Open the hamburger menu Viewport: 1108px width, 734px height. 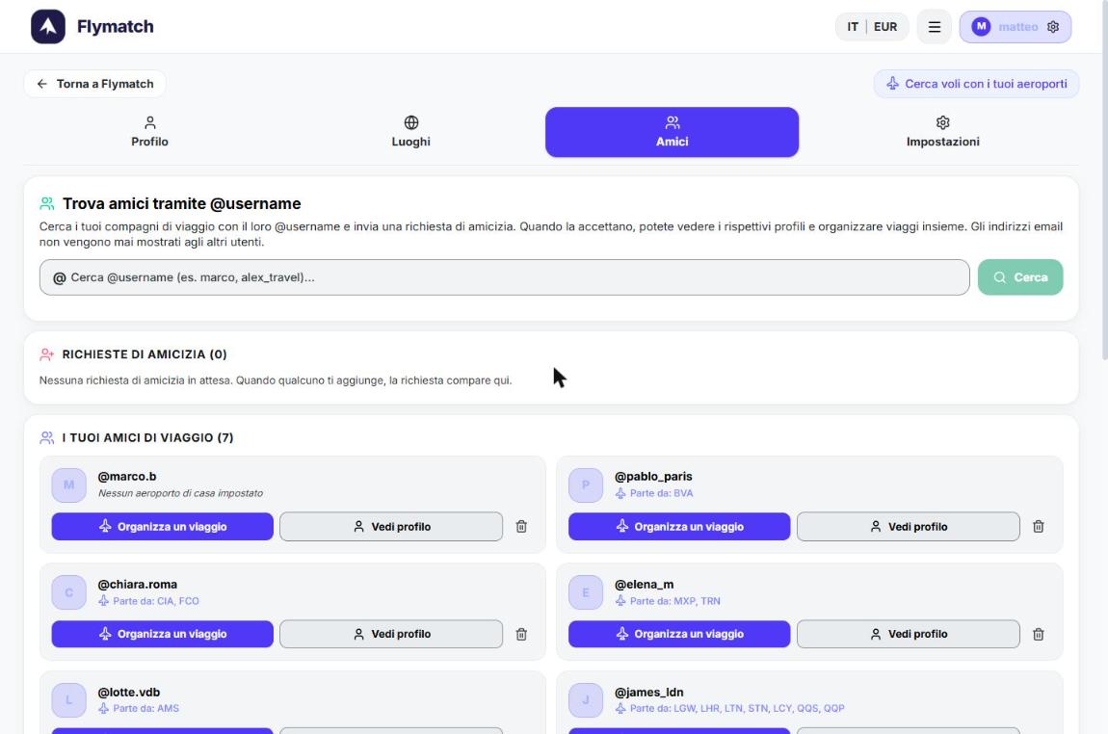pos(935,27)
